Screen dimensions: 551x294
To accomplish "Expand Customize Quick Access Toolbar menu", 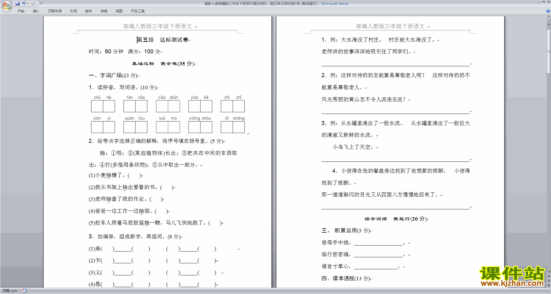I will 41,3.
